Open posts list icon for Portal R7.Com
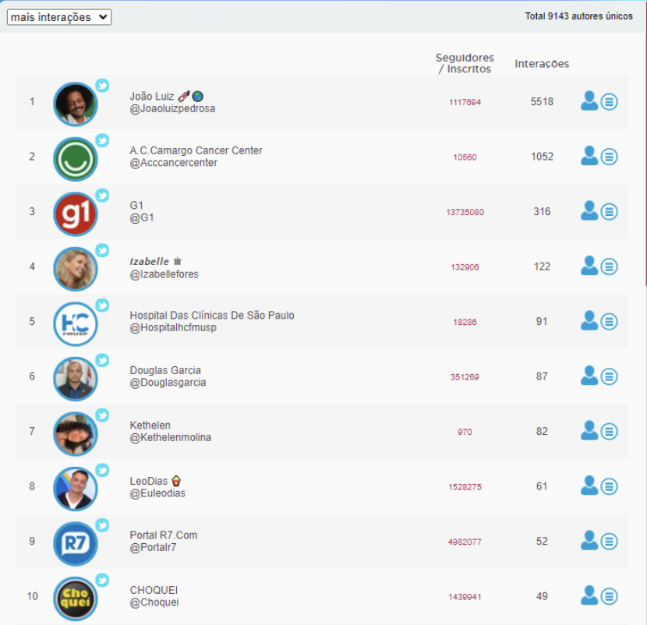Screen dimensions: 647x625 tap(609, 540)
